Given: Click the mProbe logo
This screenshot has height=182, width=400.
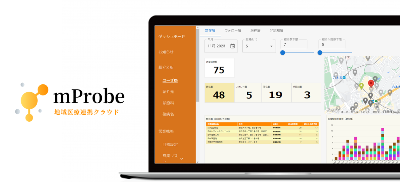Looking at the screenshot, I should click(70, 102).
